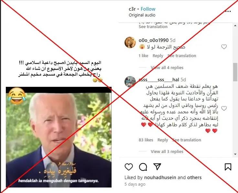This screenshot has width=238, height=193.
Task: Follow the c3r account
Action: (148, 9)
